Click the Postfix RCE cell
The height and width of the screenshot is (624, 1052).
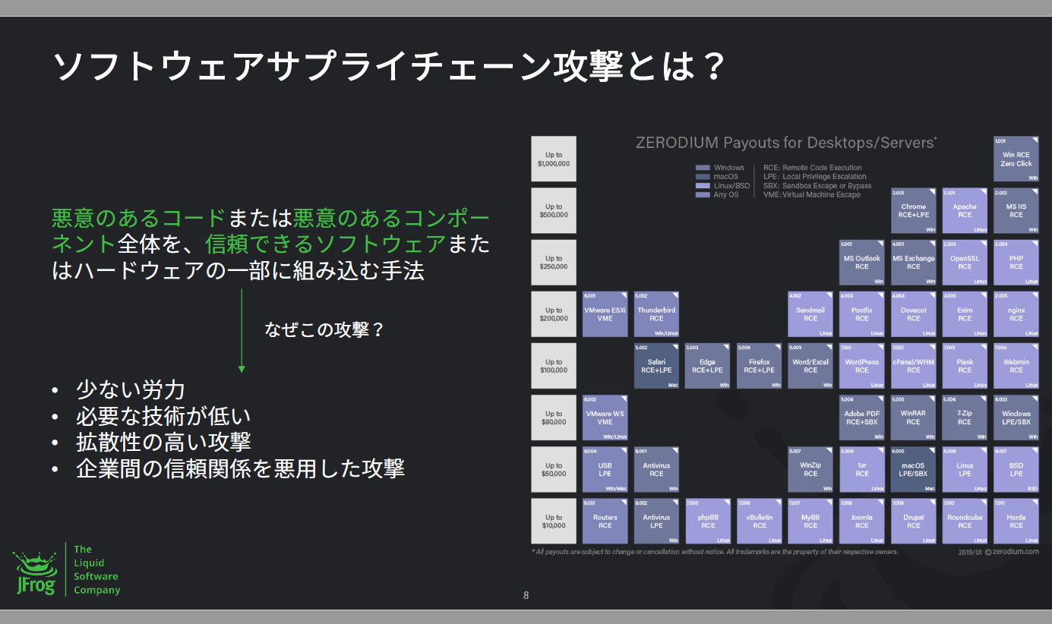click(862, 314)
